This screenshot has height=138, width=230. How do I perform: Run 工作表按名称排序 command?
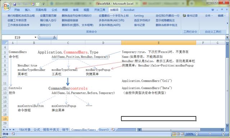click(x=18, y=25)
